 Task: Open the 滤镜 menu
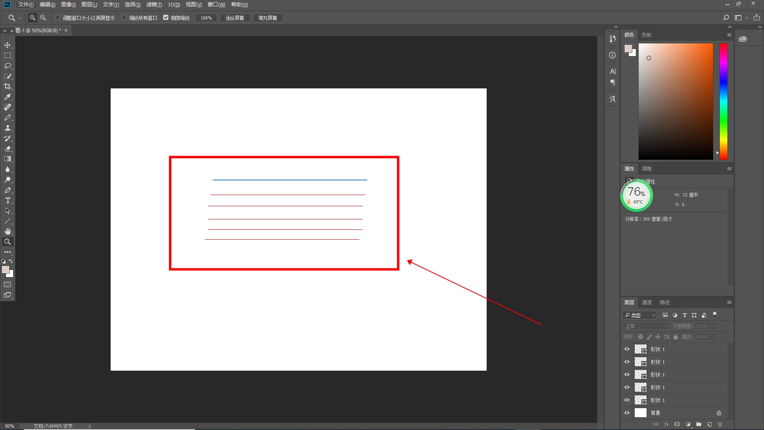click(x=154, y=4)
